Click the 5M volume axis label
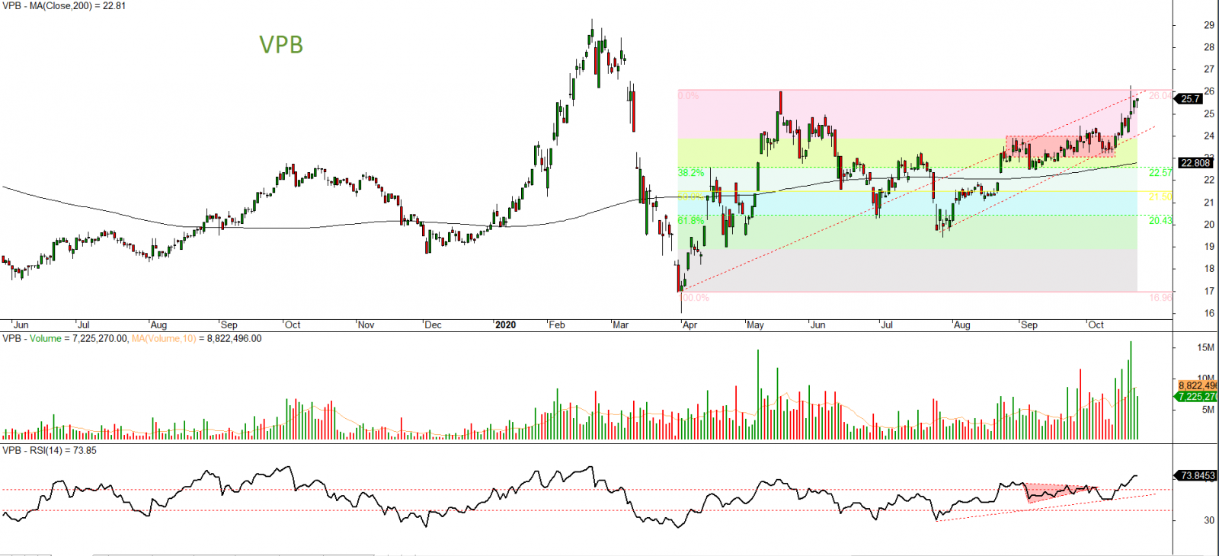 (x=1208, y=411)
